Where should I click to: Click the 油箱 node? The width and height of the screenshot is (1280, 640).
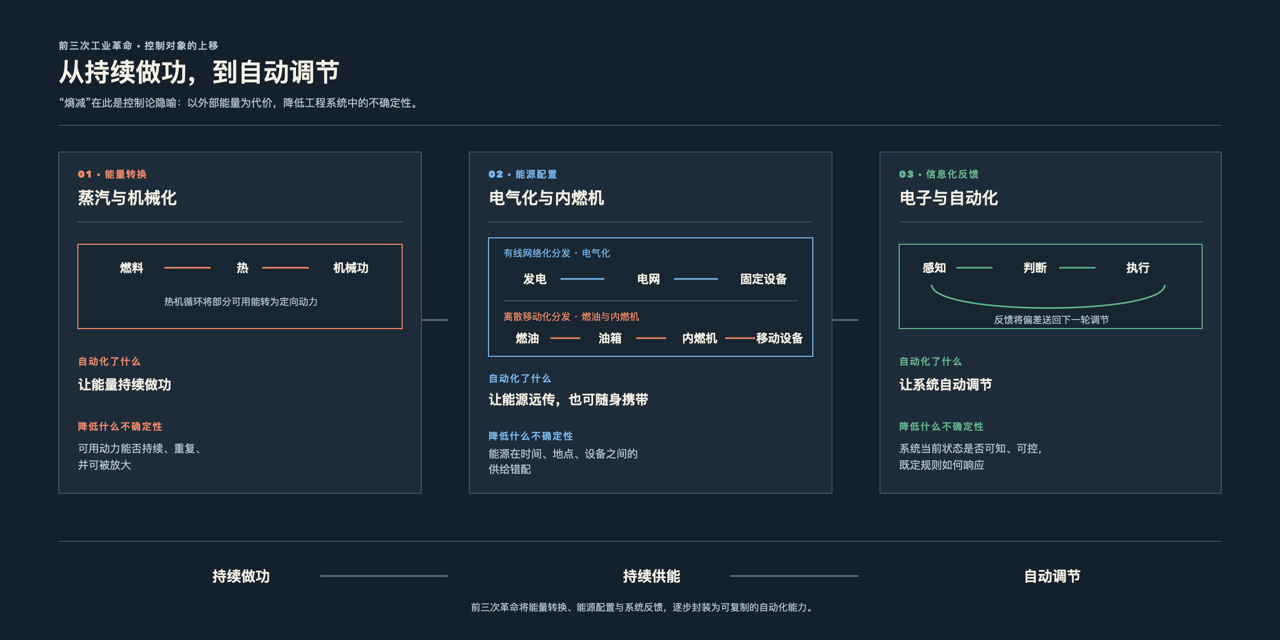point(610,338)
